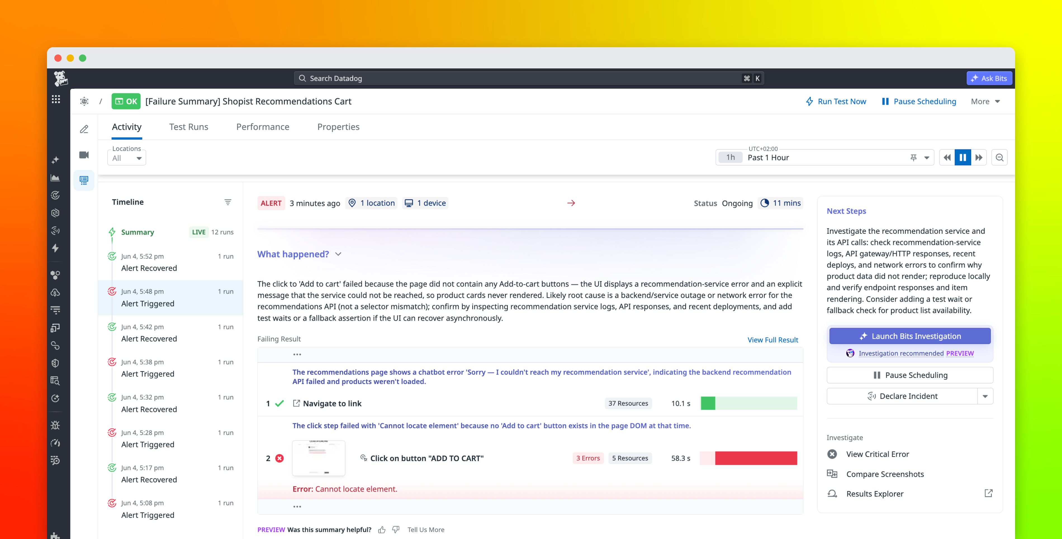Select Jun 4, 5:38 pm Alert Triggered
Screen dimensions: 1062x539
pos(170,368)
